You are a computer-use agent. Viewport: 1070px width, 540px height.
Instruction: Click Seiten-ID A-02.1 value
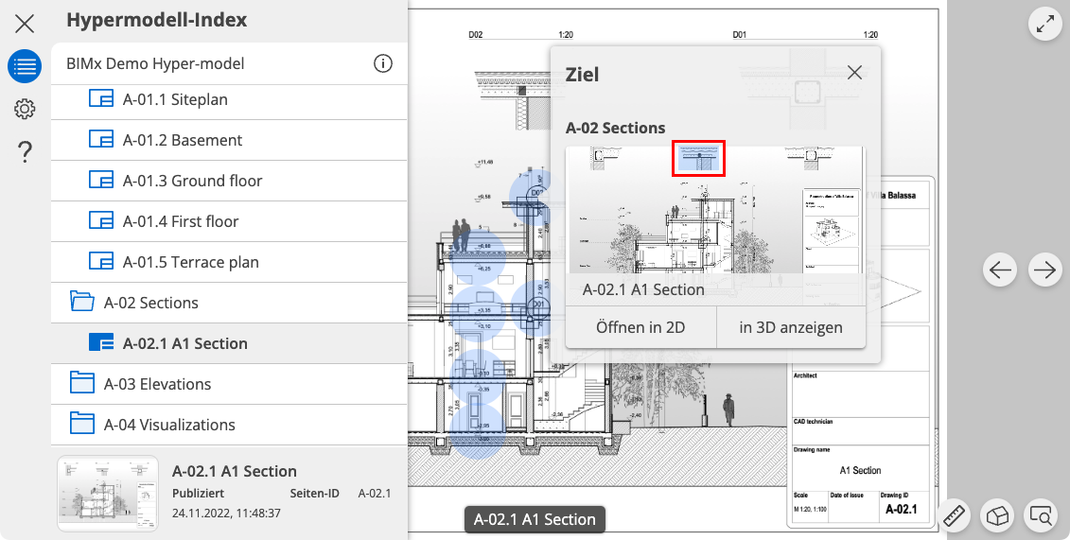375,493
